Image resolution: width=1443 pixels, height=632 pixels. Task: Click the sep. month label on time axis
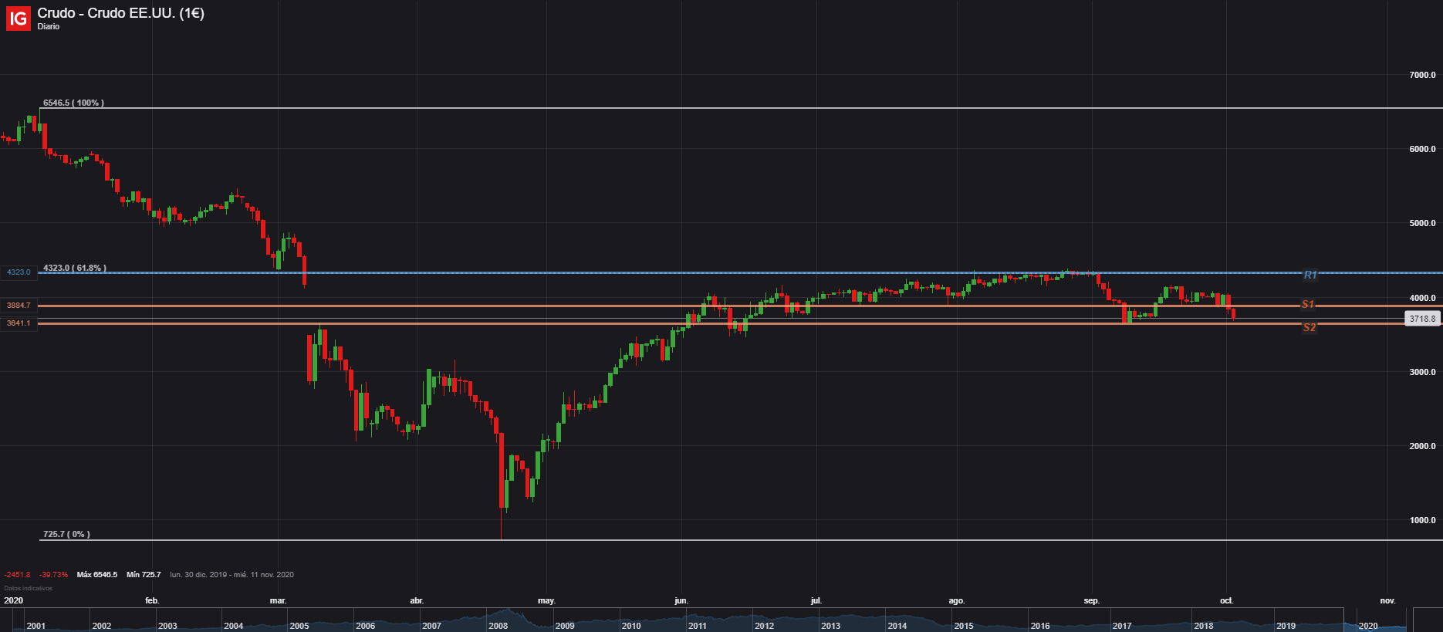pyautogui.click(x=1091, y=600)
